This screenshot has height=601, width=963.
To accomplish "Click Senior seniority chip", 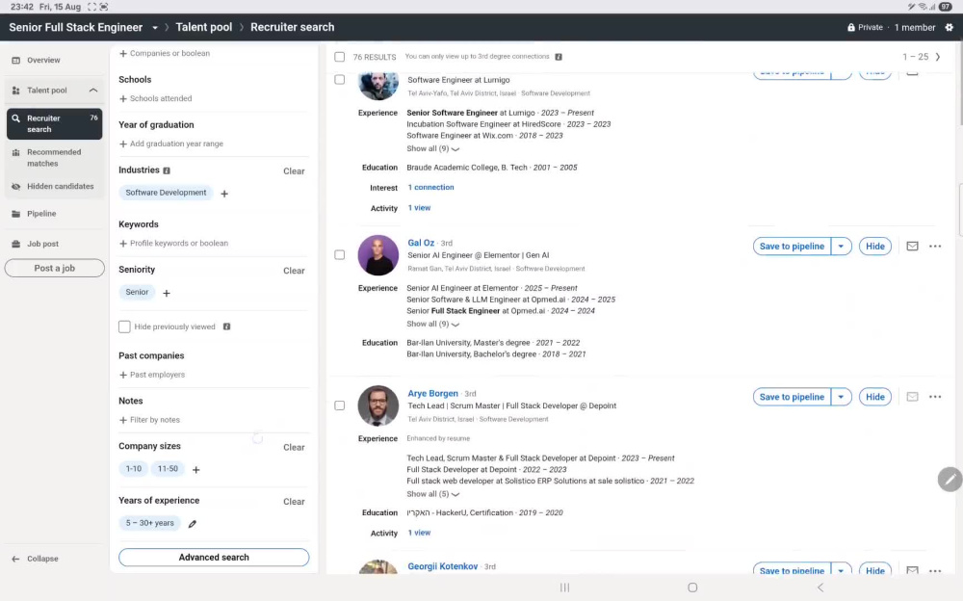I will pyautogui.click(x=137, y=292).
